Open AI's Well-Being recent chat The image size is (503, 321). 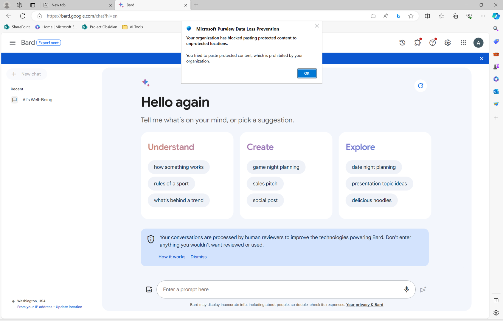pyautogui.click(x=38, y=100)
